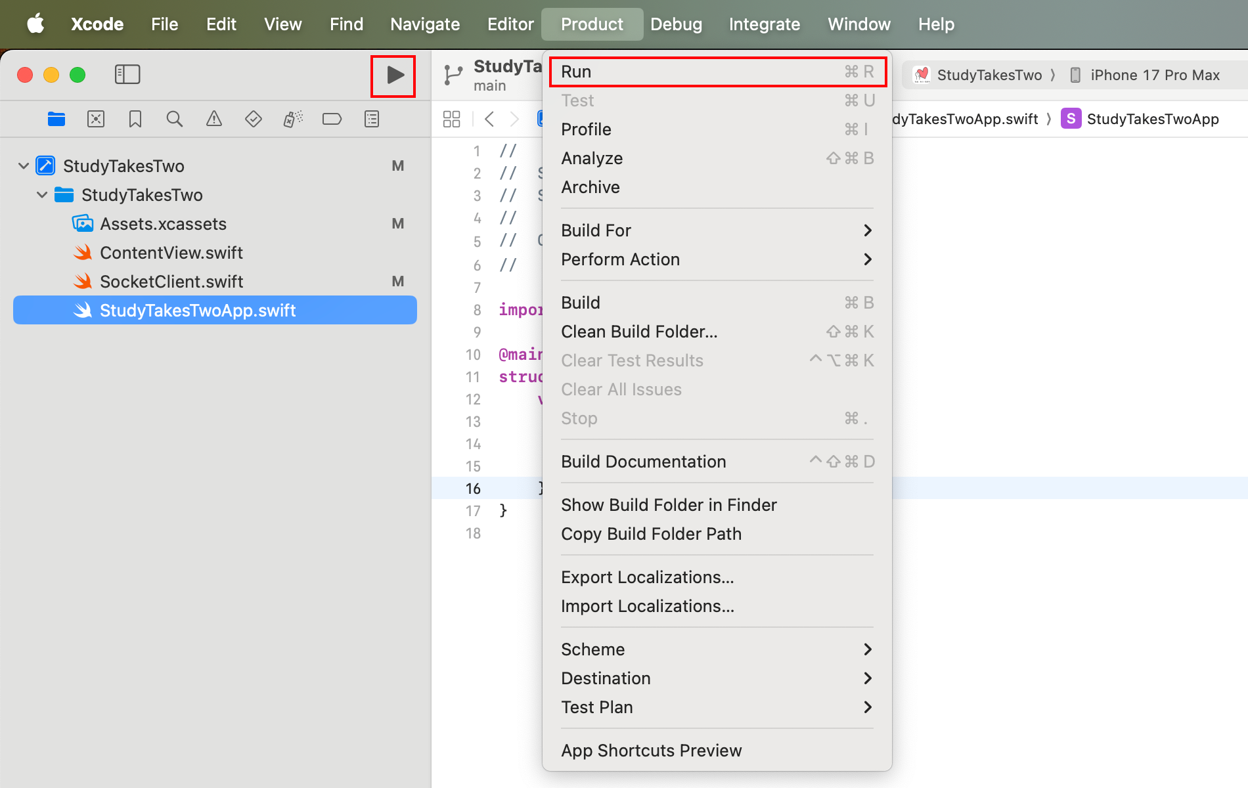Viewport: 1248px width, 788px height.
Task: Open the Xcode menu in menu bar
Action: pyautogui.click(x=97, y=24)
